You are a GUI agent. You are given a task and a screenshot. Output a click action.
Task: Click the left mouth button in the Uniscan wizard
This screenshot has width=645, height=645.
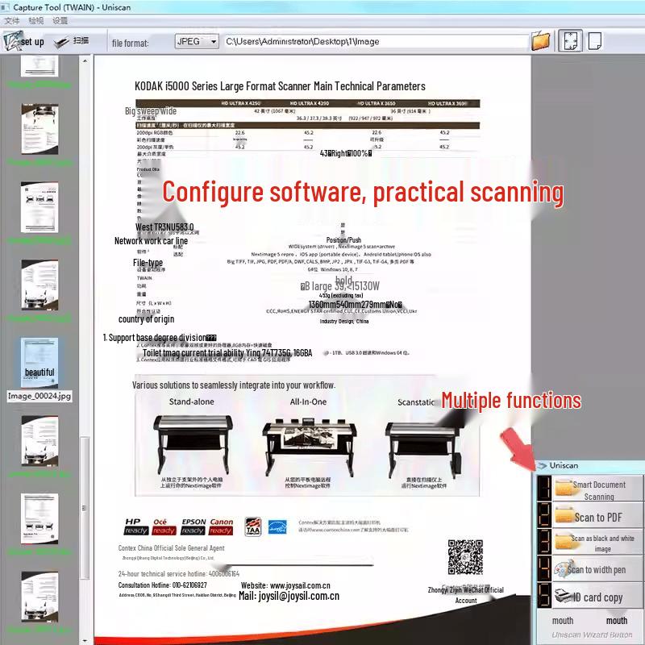(562, 620)
